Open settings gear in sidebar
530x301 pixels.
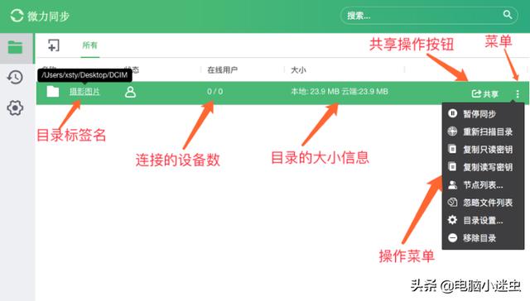[x=15, y=108]
